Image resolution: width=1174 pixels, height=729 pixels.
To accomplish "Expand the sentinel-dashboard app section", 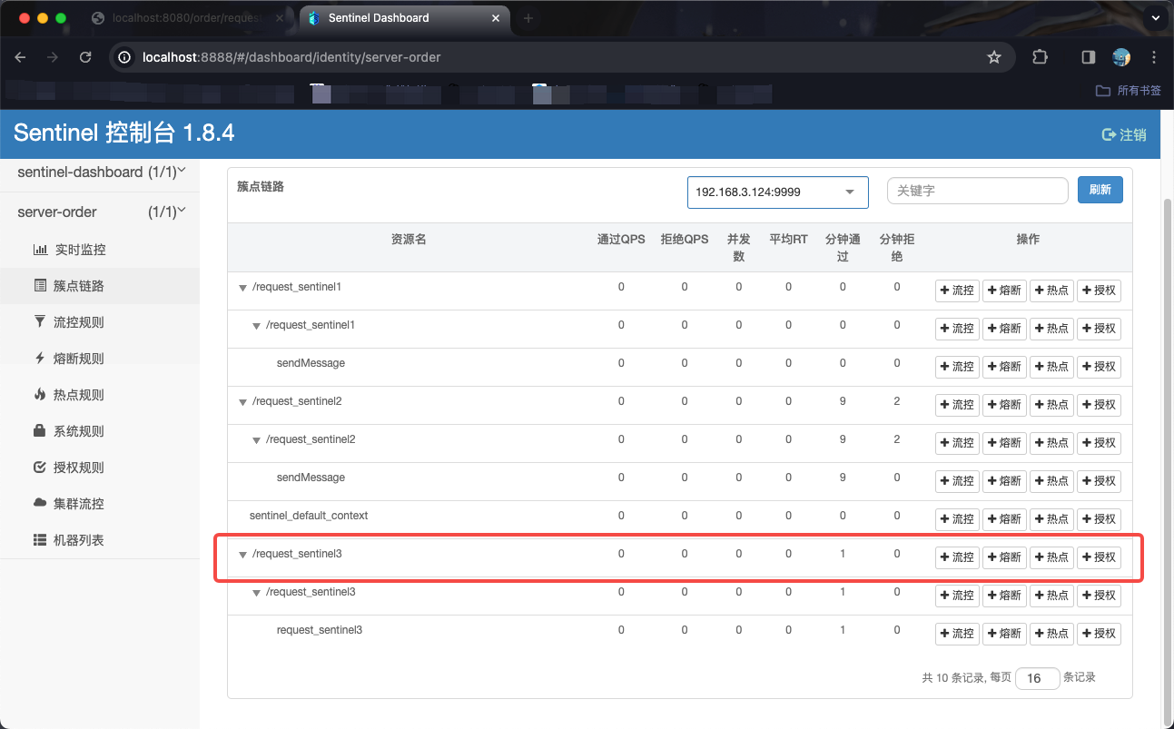I will click(x=100, y=172).
